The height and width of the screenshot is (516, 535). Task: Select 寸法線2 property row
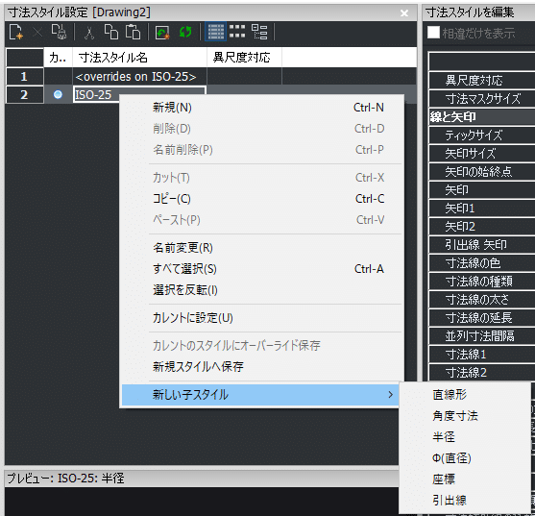point(482,372)
